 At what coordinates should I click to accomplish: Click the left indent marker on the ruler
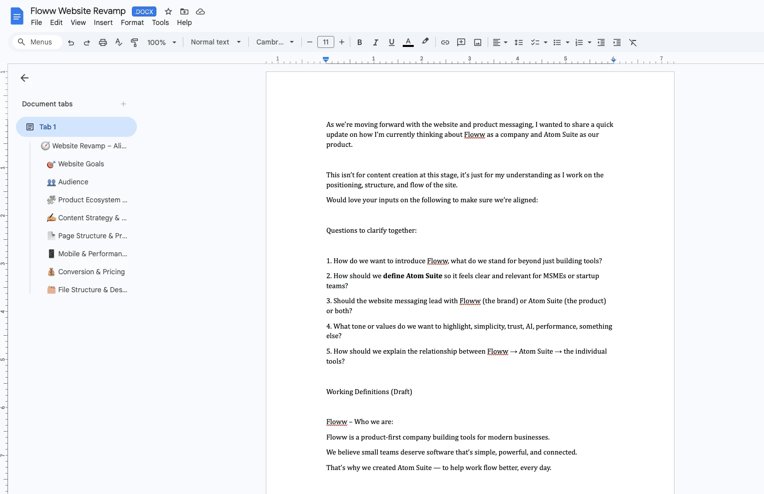tap(326, 59)
